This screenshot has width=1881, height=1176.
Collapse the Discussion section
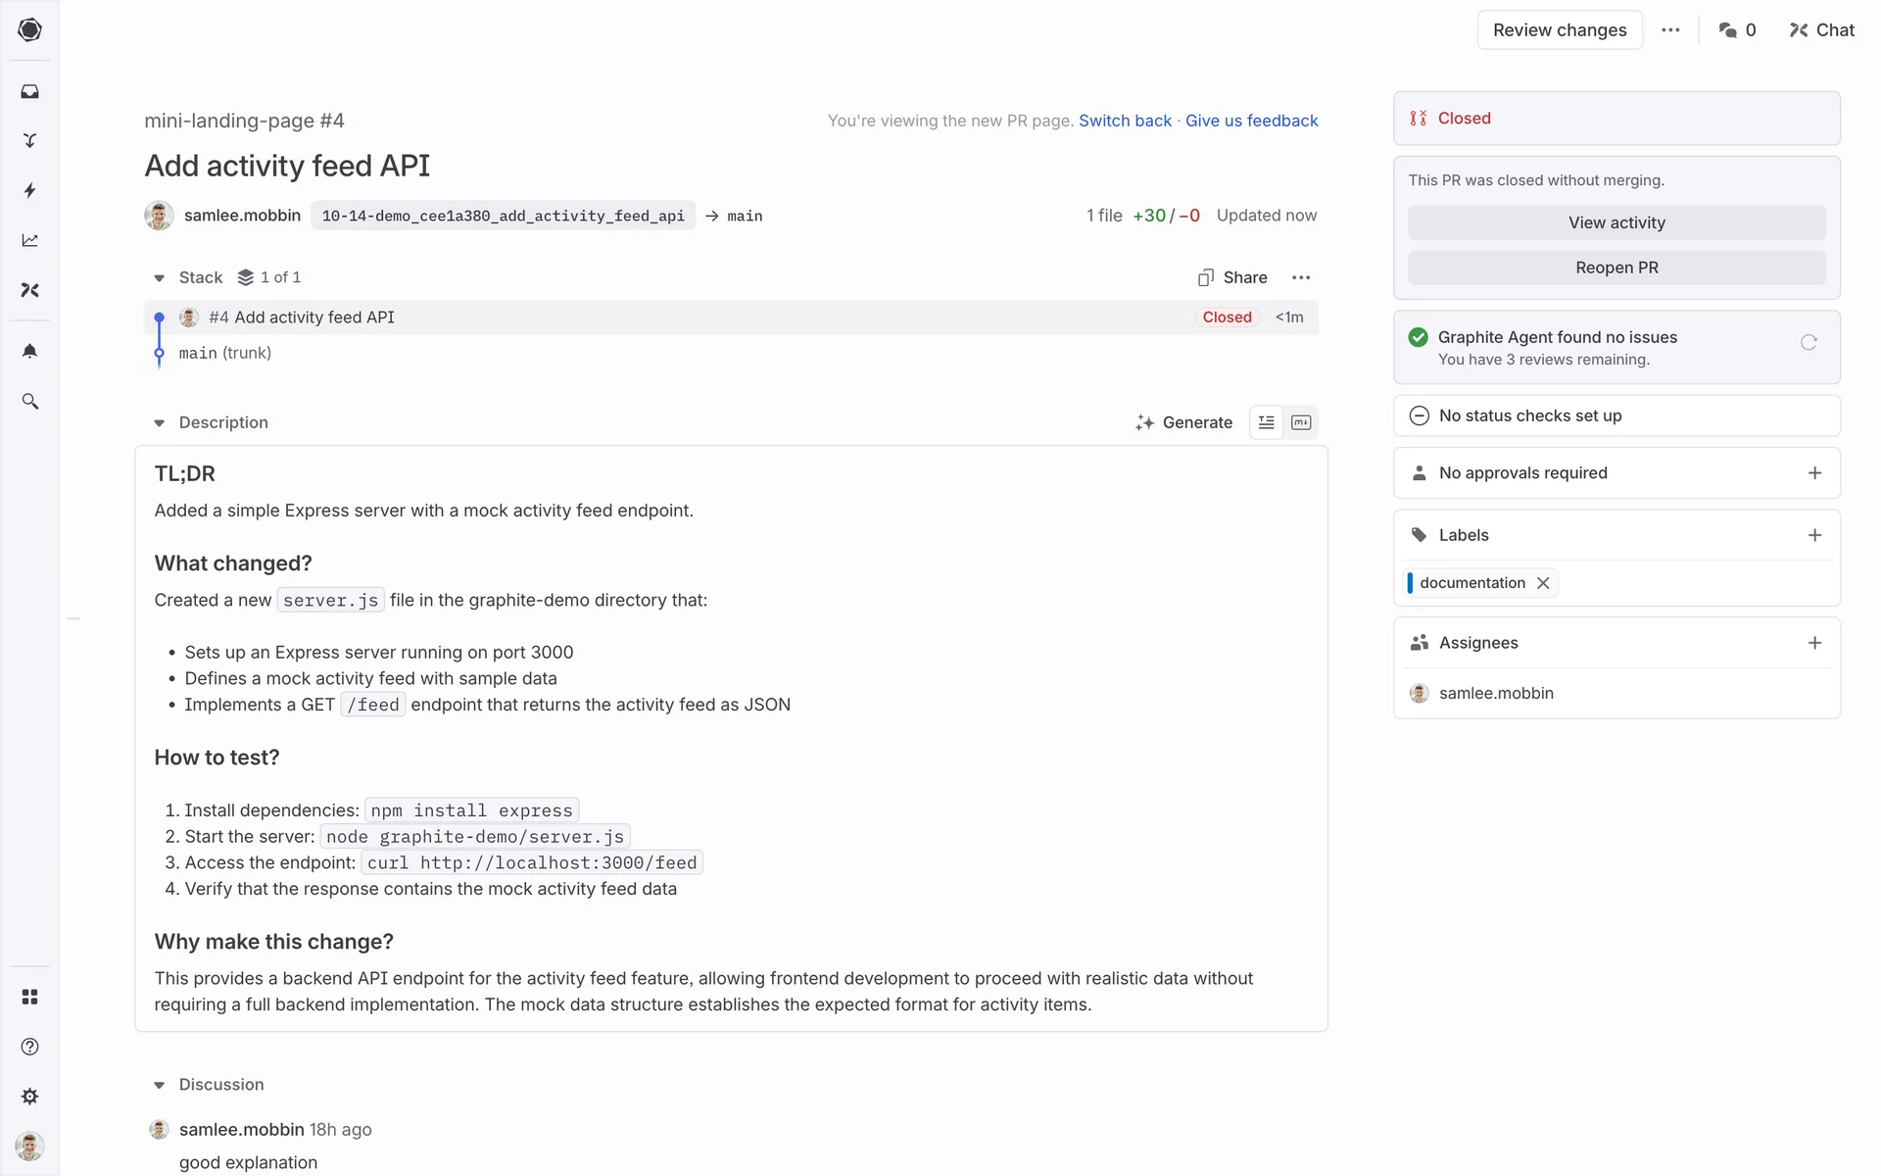click(159, 1085)
